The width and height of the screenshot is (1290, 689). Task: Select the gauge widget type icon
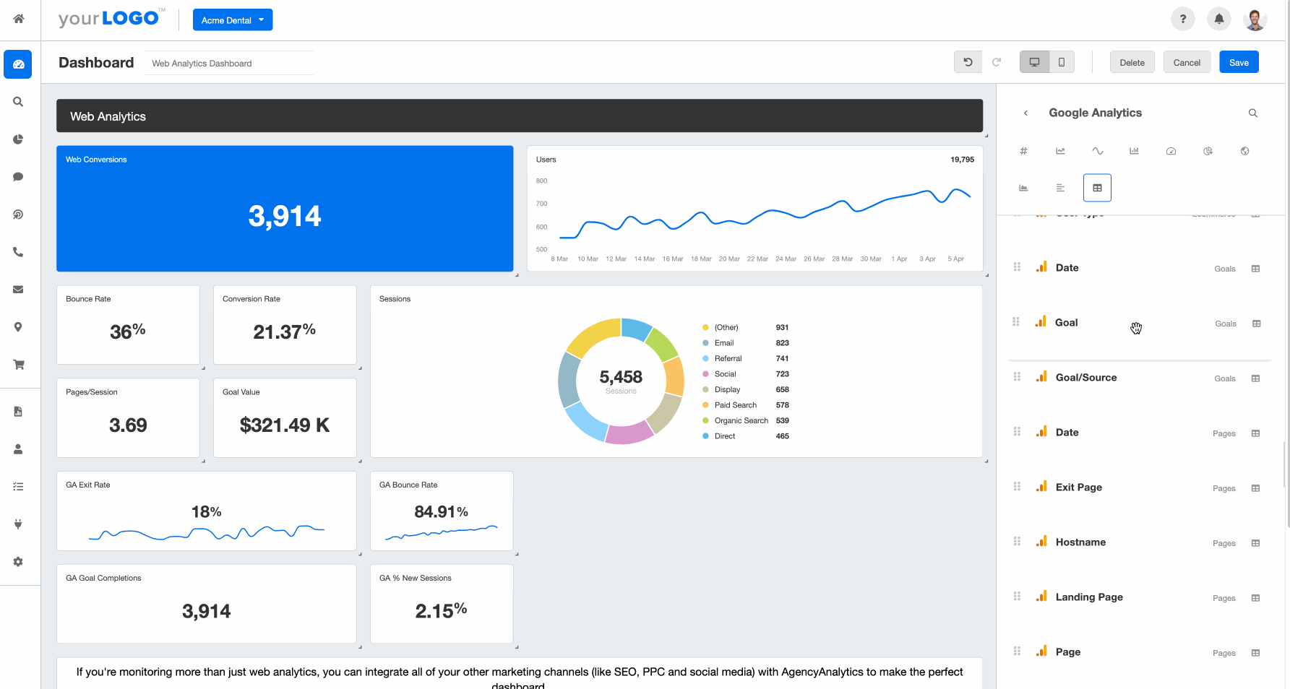pos(1171,151)
